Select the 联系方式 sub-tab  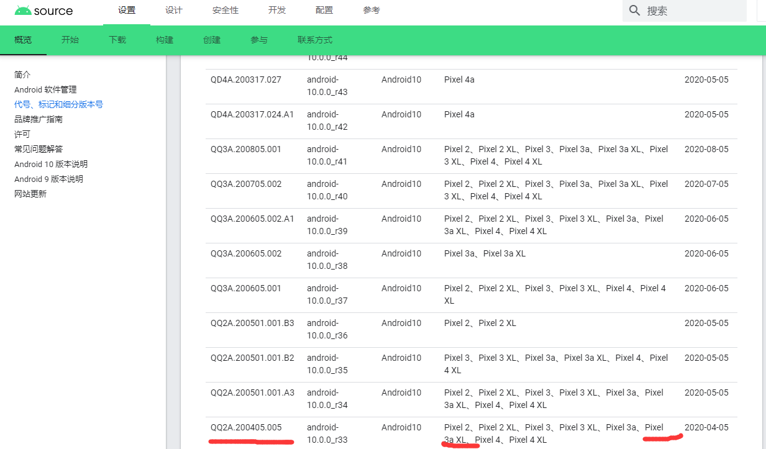tap(315, 40)
